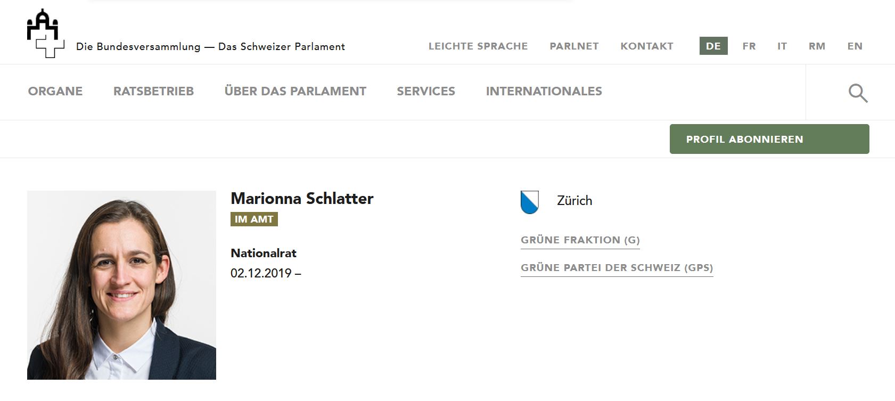Click the Zürich canton coat of arms
Screen dimensions: 895x401
(x=529, y=202)
